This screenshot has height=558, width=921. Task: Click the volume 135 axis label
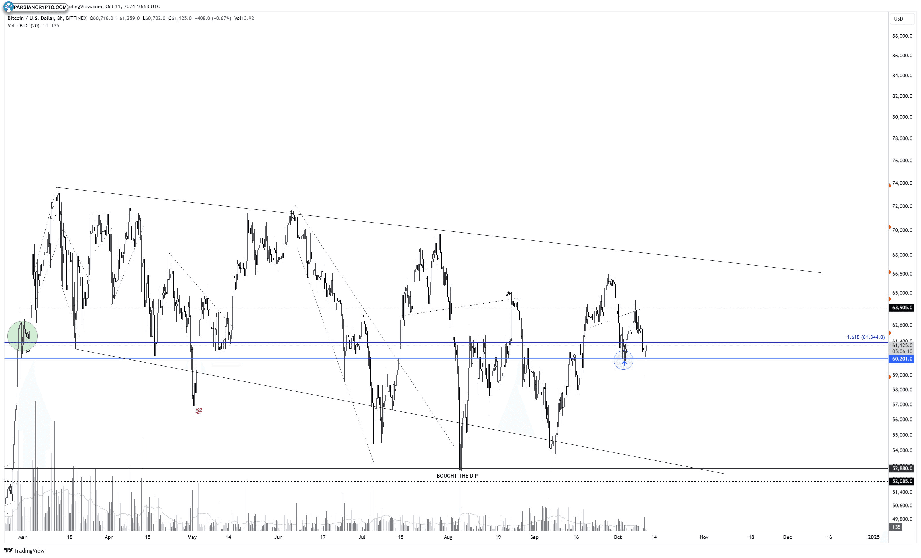coord(896,527)
